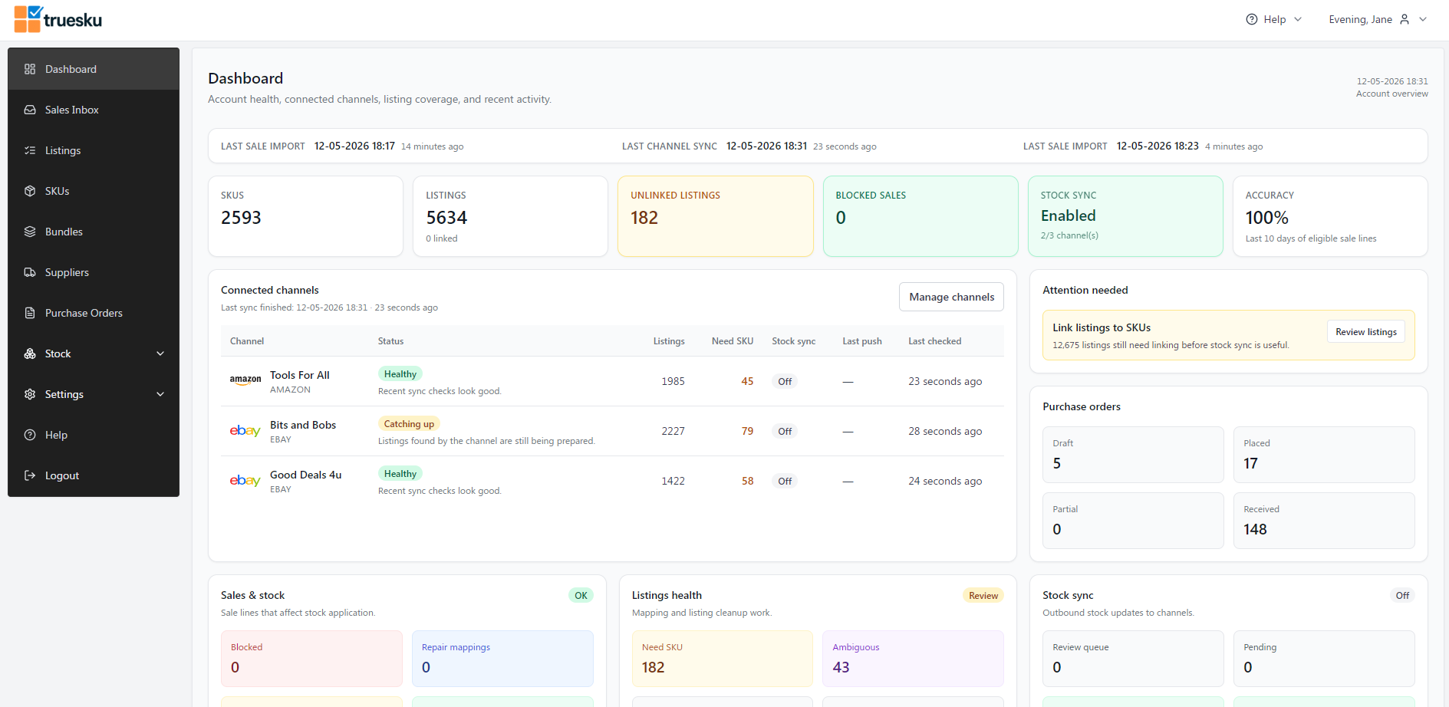
Task: Open the Received 148 purchase orders tile
Action: pyautogui.click(x=1324, y=521)
